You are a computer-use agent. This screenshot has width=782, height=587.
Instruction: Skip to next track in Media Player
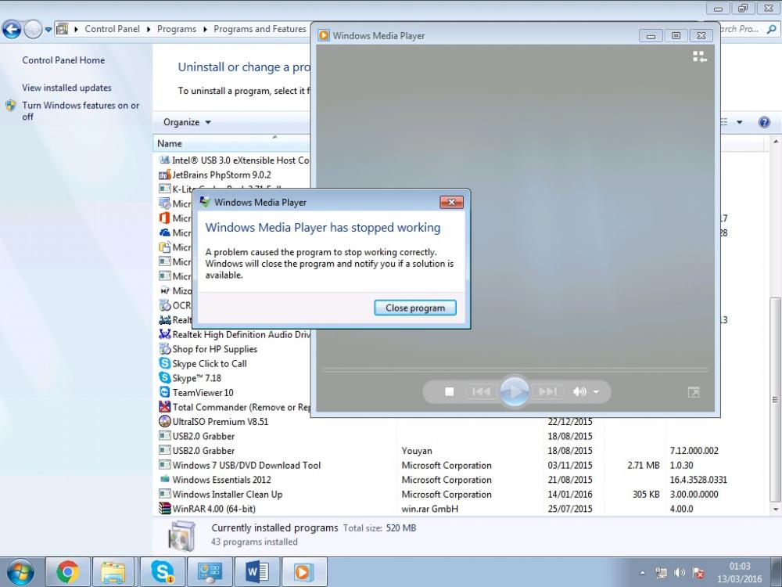tap(547, 392)
